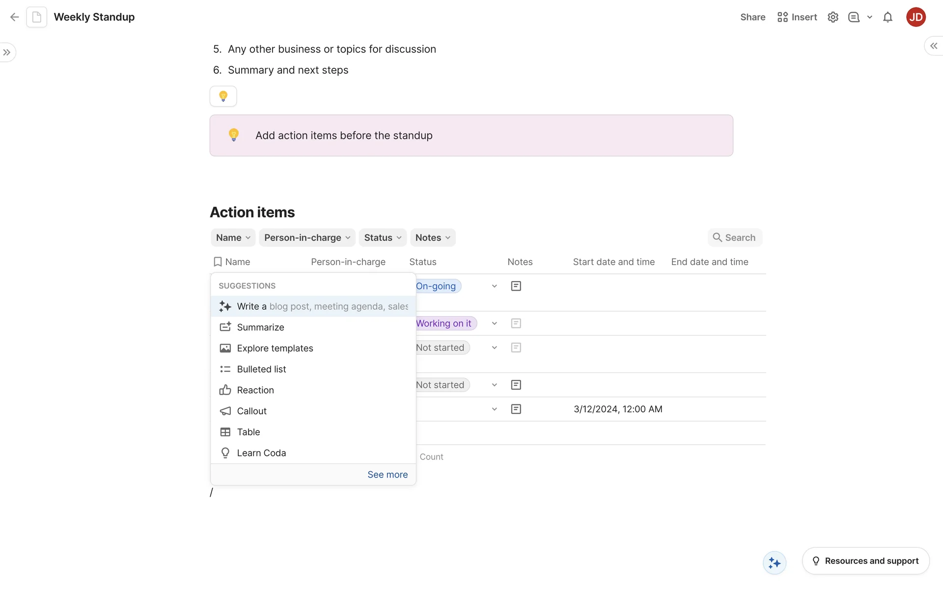Expand the left sidebar panel
Viewport: 943px width, 589px height.
click(7, 53)
